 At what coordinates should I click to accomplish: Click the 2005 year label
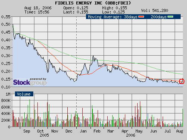click(x=44, y=135)
